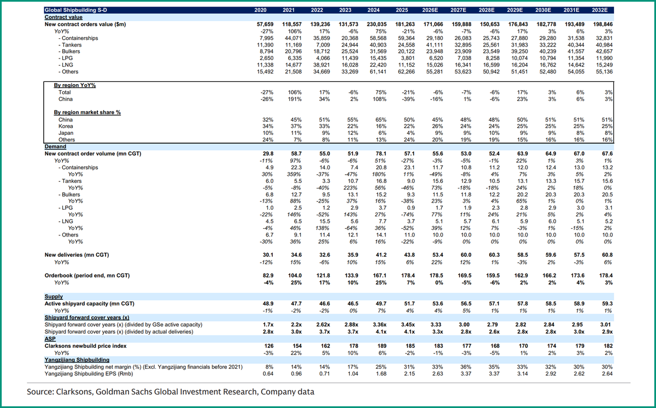Click the "ASP" section label
656x408 pixels.
(50, 339)
